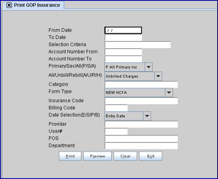Select the Print GOP Insurance tab

[x=33, y=5]
